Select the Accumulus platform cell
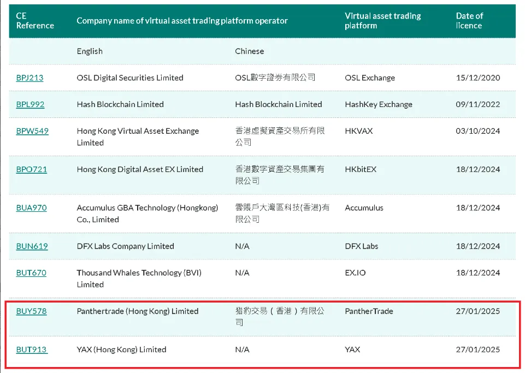525x373 pixels. click(364, 208)
